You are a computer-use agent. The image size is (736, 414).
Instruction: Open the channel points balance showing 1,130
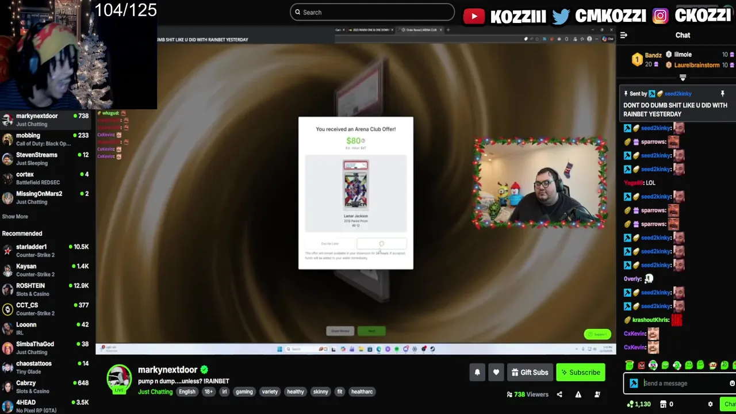(639, 404)
